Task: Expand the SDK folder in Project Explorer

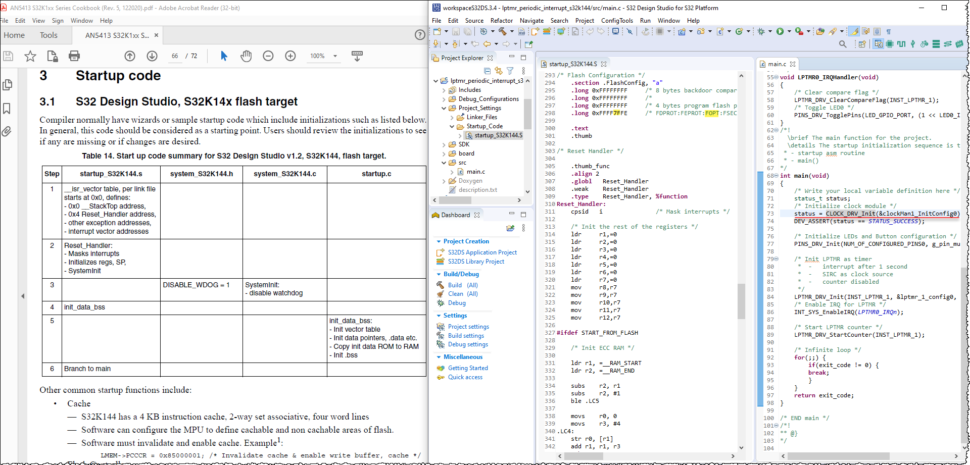Action: click(x=444, y=144)
